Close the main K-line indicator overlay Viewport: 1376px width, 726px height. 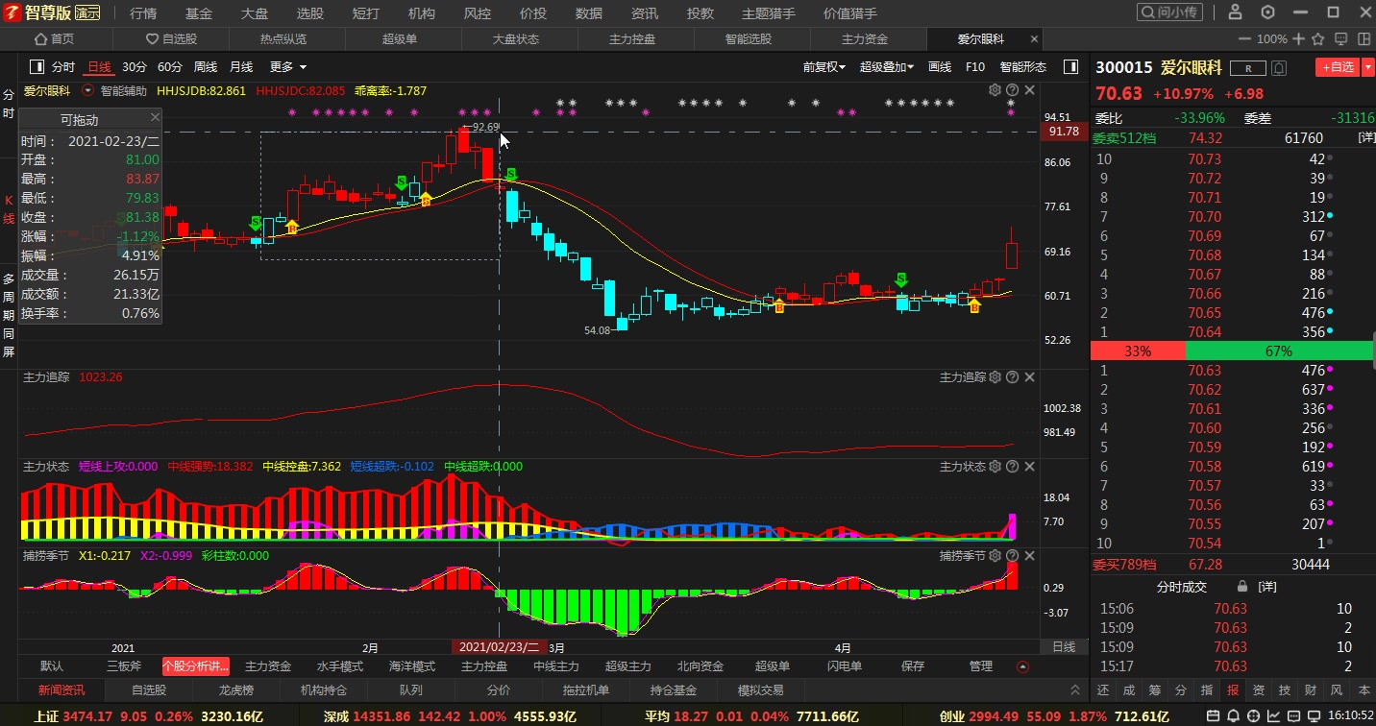click(x=1029, y=90)
